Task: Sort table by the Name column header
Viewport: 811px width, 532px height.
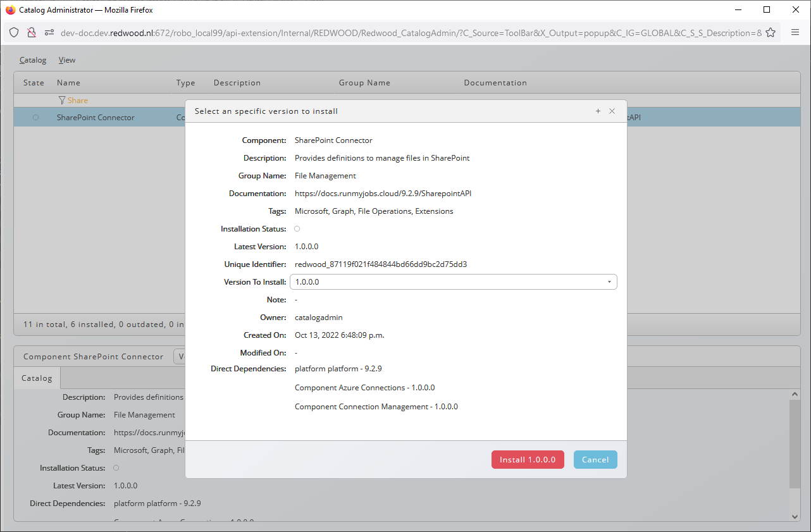Action: tap(68, 83)
